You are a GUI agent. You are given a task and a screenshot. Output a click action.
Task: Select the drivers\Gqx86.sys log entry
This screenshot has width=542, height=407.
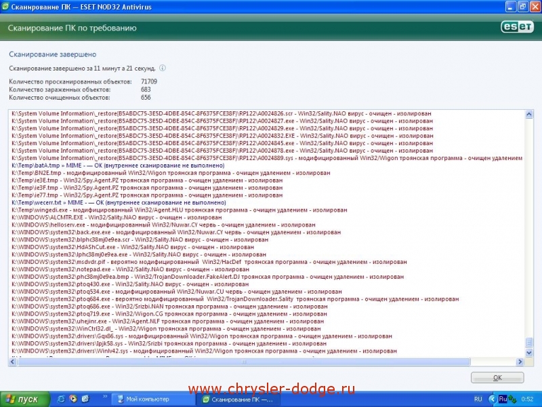tap(202, 336)
